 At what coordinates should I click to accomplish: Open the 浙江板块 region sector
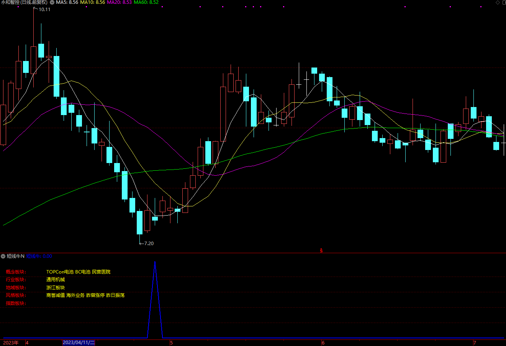[x=56, y=288]
